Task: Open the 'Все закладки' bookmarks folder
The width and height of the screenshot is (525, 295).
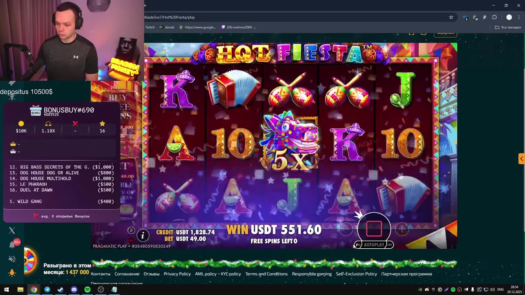Action: (x=507, y=27)
